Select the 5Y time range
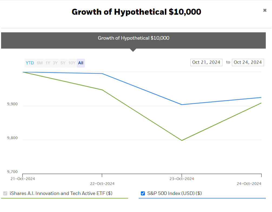Viewport: 272px width, 212px height. tap(63, 63)
